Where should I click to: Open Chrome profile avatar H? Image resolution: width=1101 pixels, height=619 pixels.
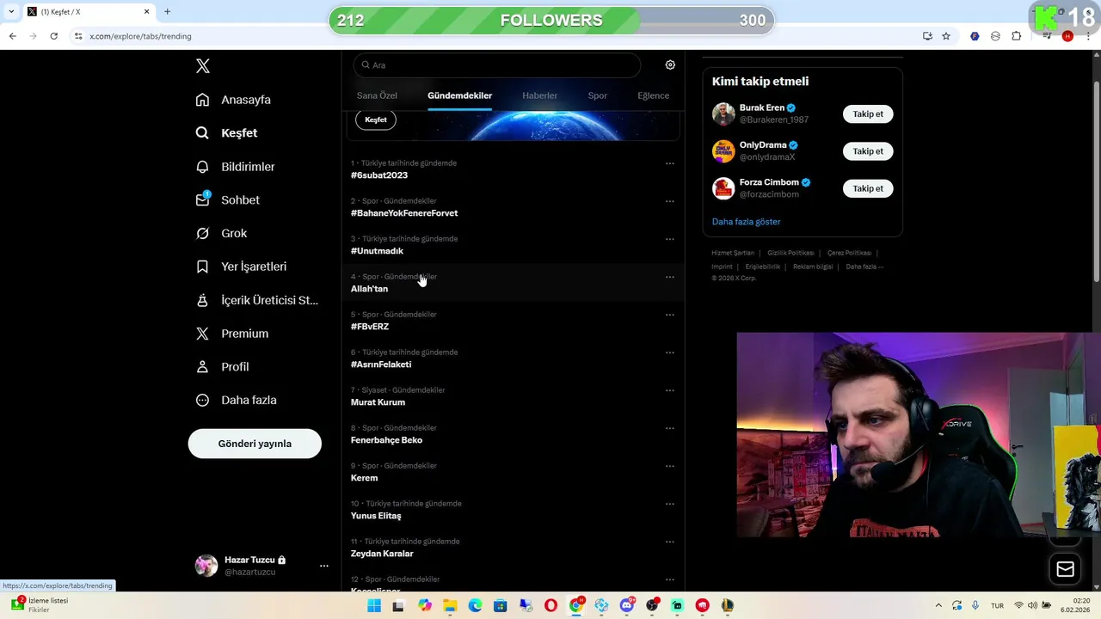(1067, 36)
